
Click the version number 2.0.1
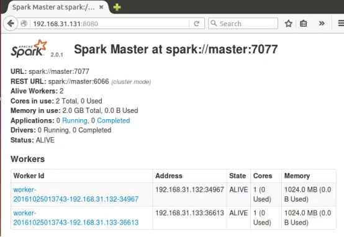pyautogui.click(x=57, y=55)
